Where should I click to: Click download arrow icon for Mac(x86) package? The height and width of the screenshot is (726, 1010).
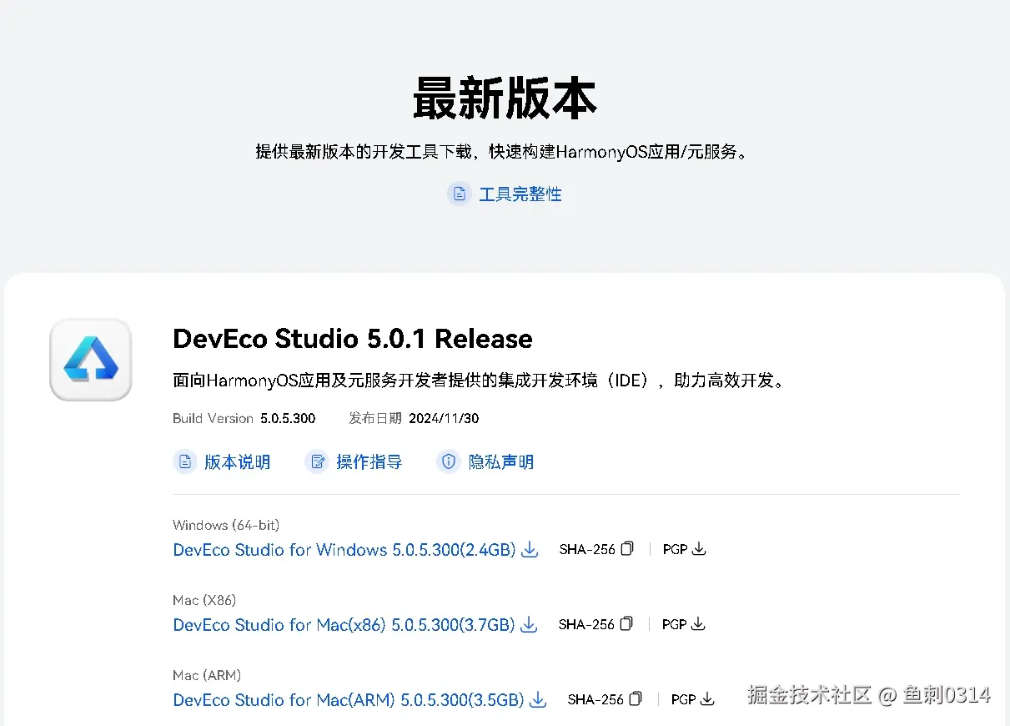coord(529,625)
